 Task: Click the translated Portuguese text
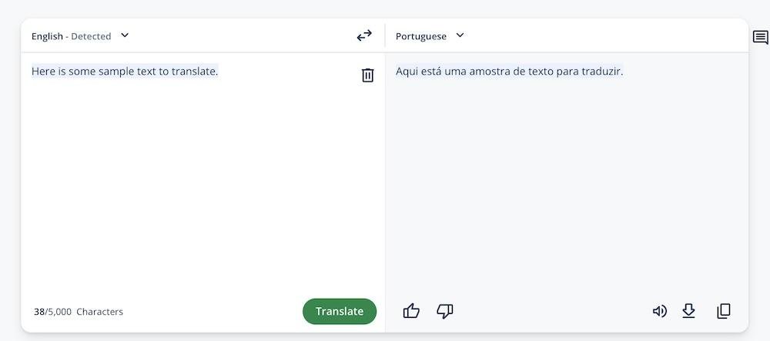click(509, 72)
